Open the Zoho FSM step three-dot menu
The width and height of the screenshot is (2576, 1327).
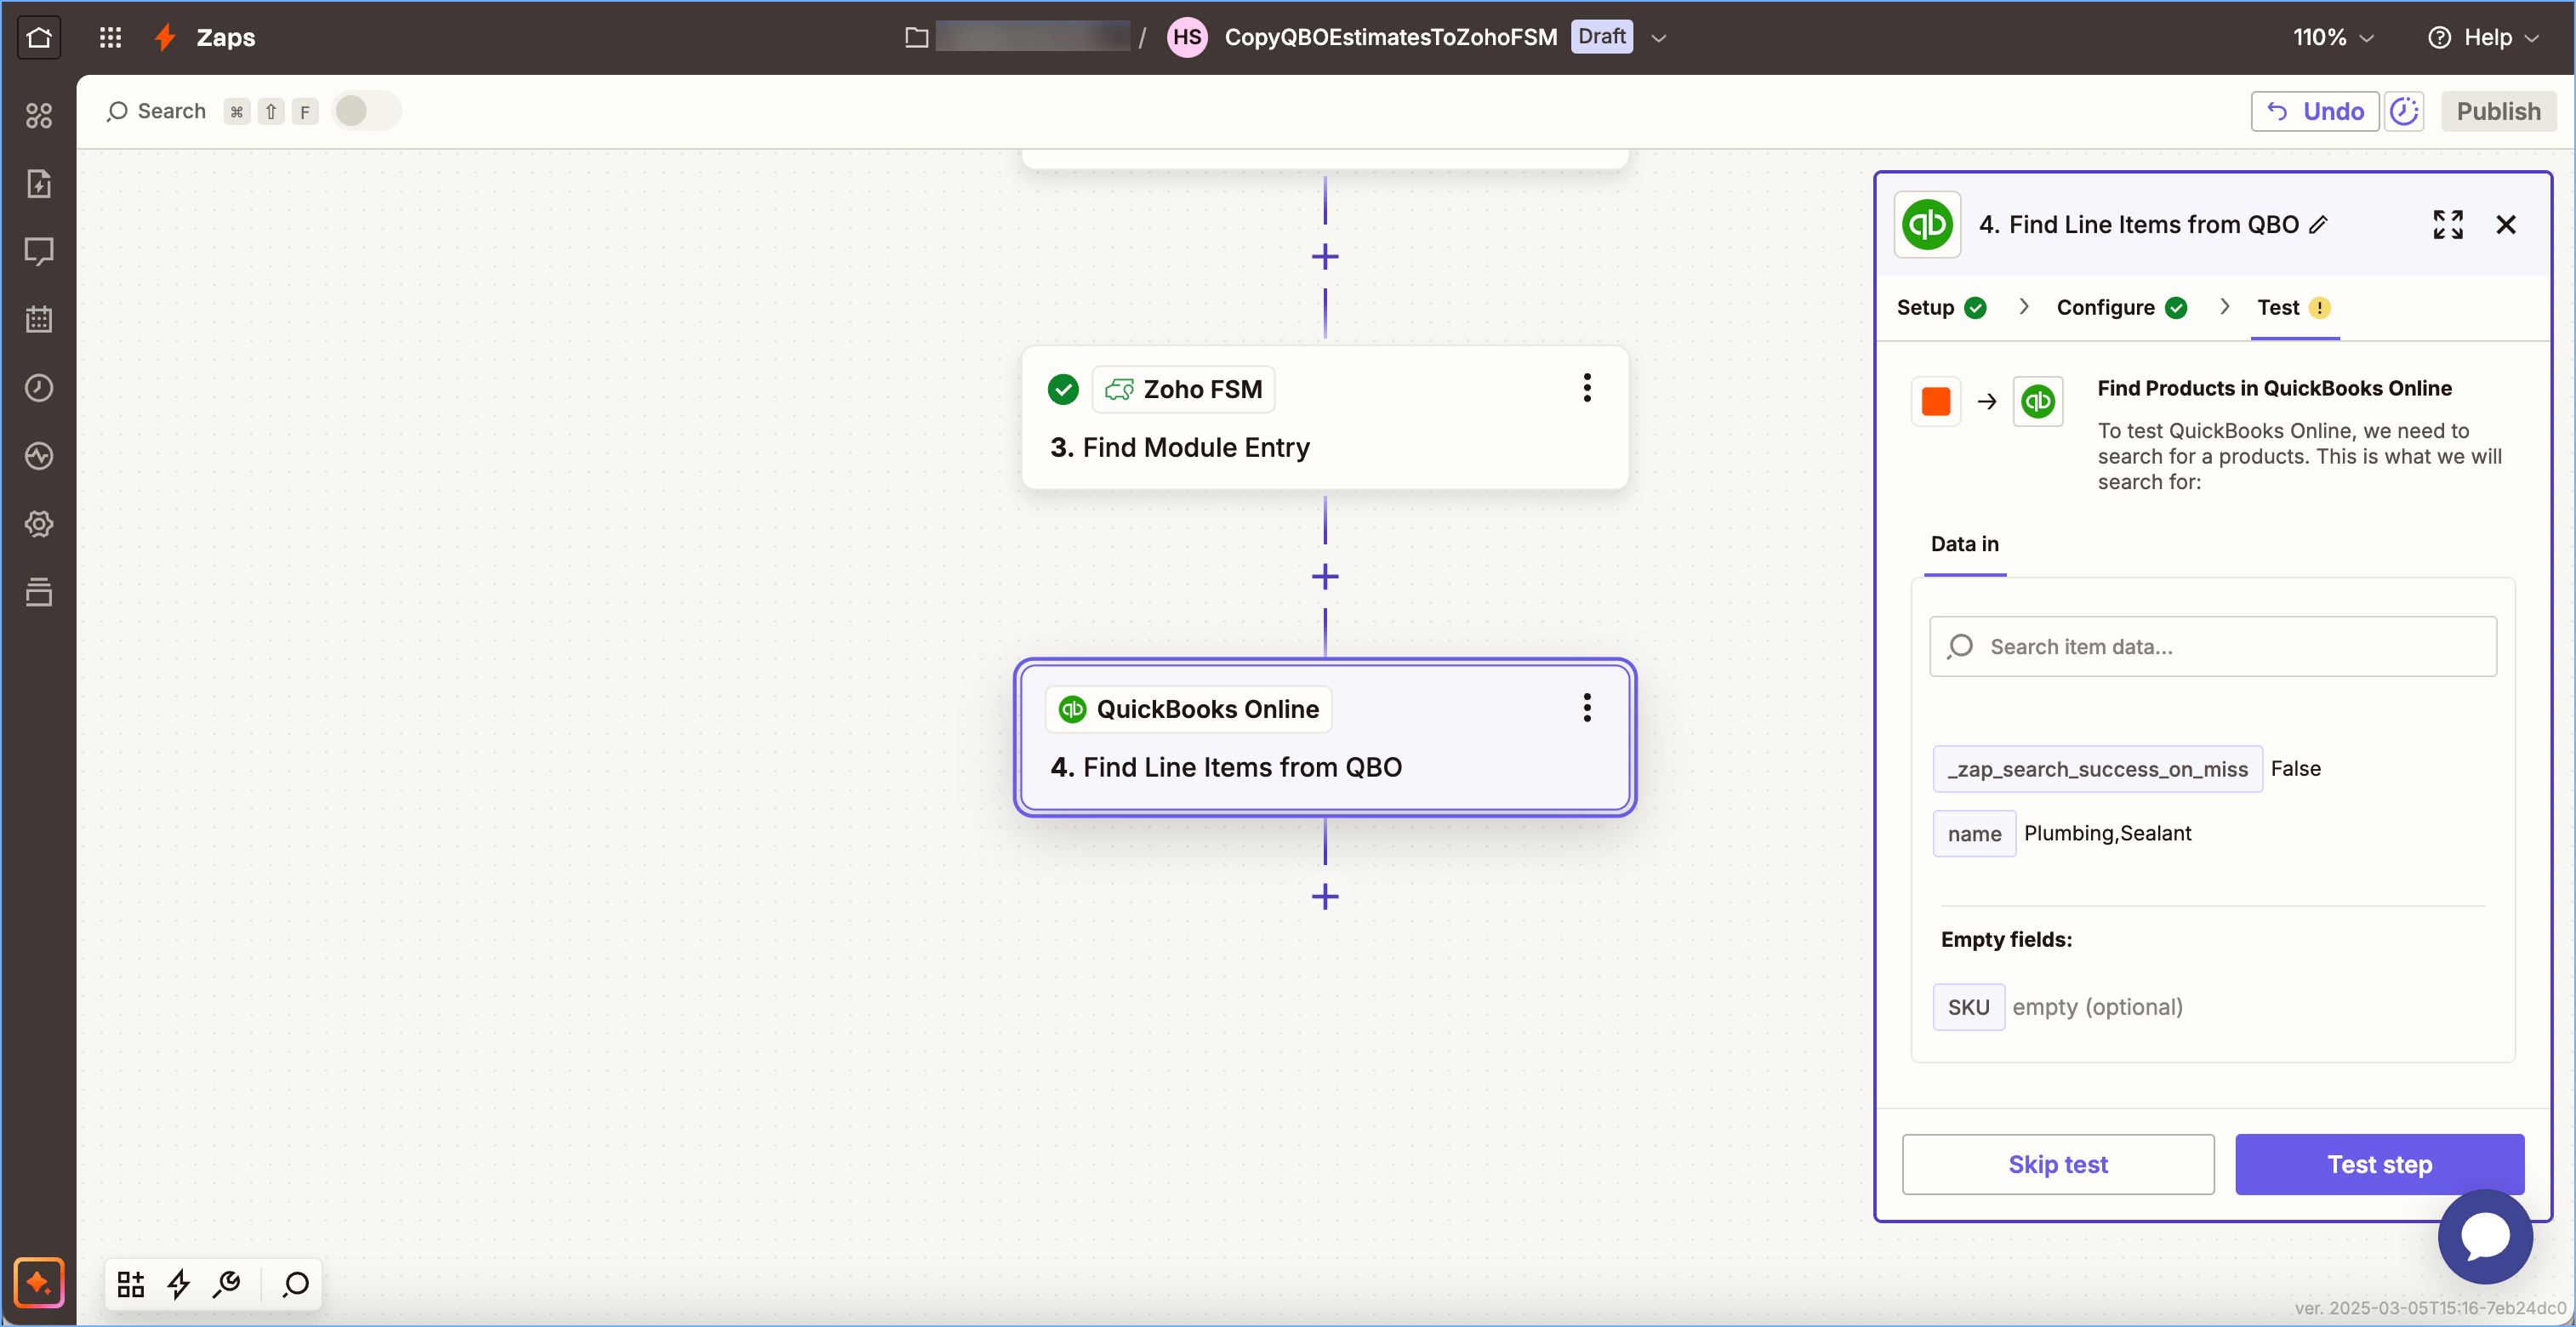pyautogui.click(x=1586, y=388)
